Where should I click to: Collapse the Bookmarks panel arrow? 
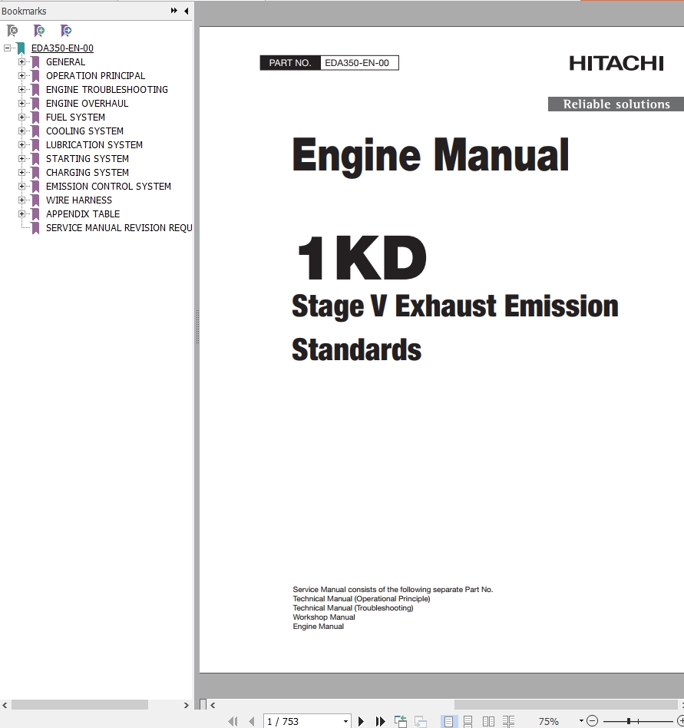187,11
